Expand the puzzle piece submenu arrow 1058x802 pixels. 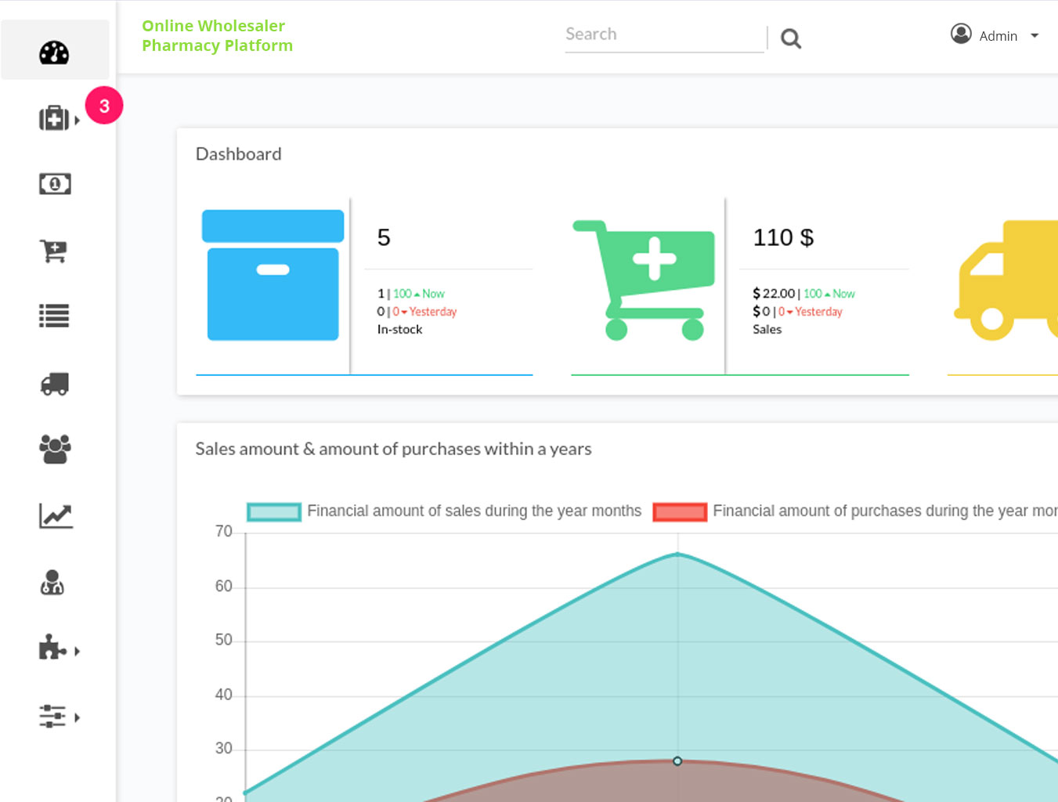coord(77,651)
